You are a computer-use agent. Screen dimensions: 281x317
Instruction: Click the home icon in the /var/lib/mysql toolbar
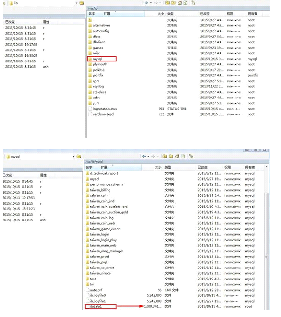pyautogui.click(x=177, y=156)
